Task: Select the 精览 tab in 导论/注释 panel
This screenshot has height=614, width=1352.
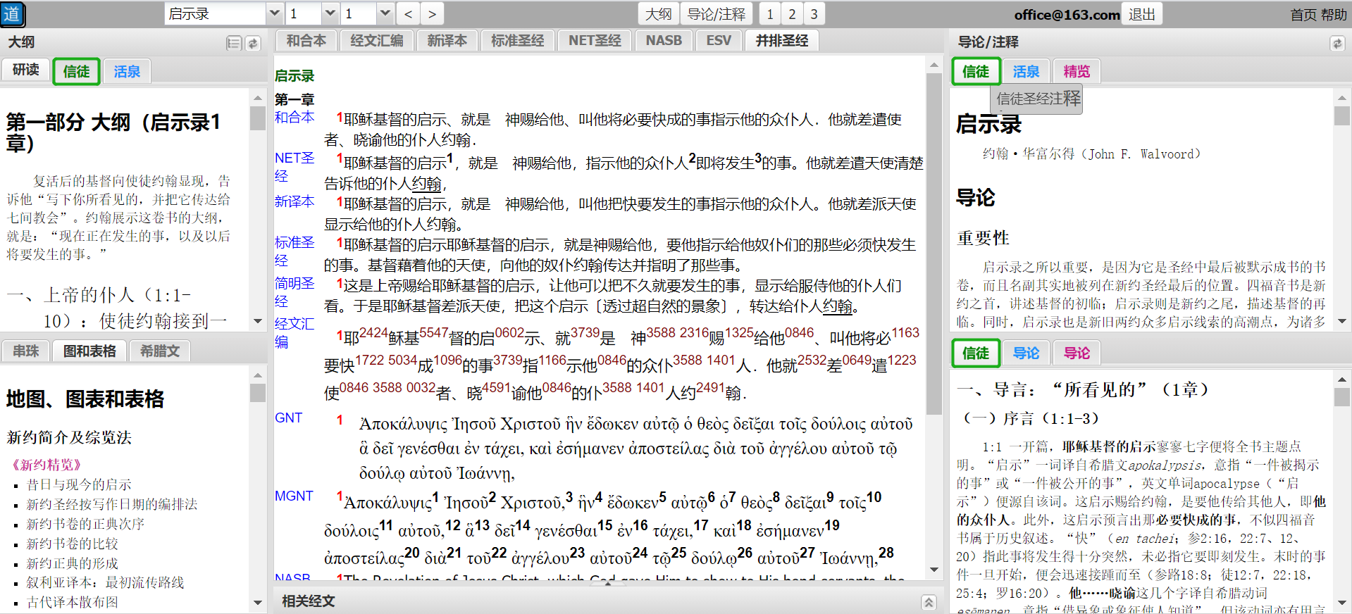Action: point(1076,71)
